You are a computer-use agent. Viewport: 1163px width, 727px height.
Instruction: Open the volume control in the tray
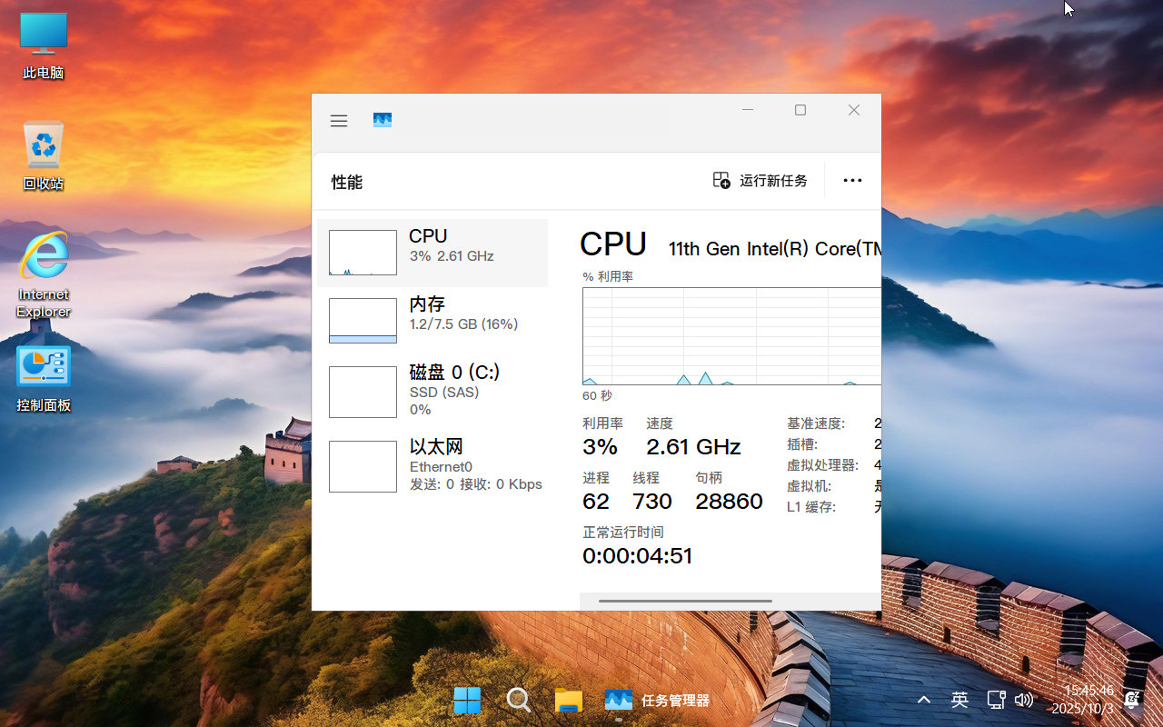pos(1026,700)
